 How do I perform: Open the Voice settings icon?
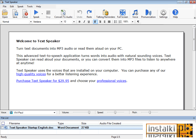coord(135,14)
